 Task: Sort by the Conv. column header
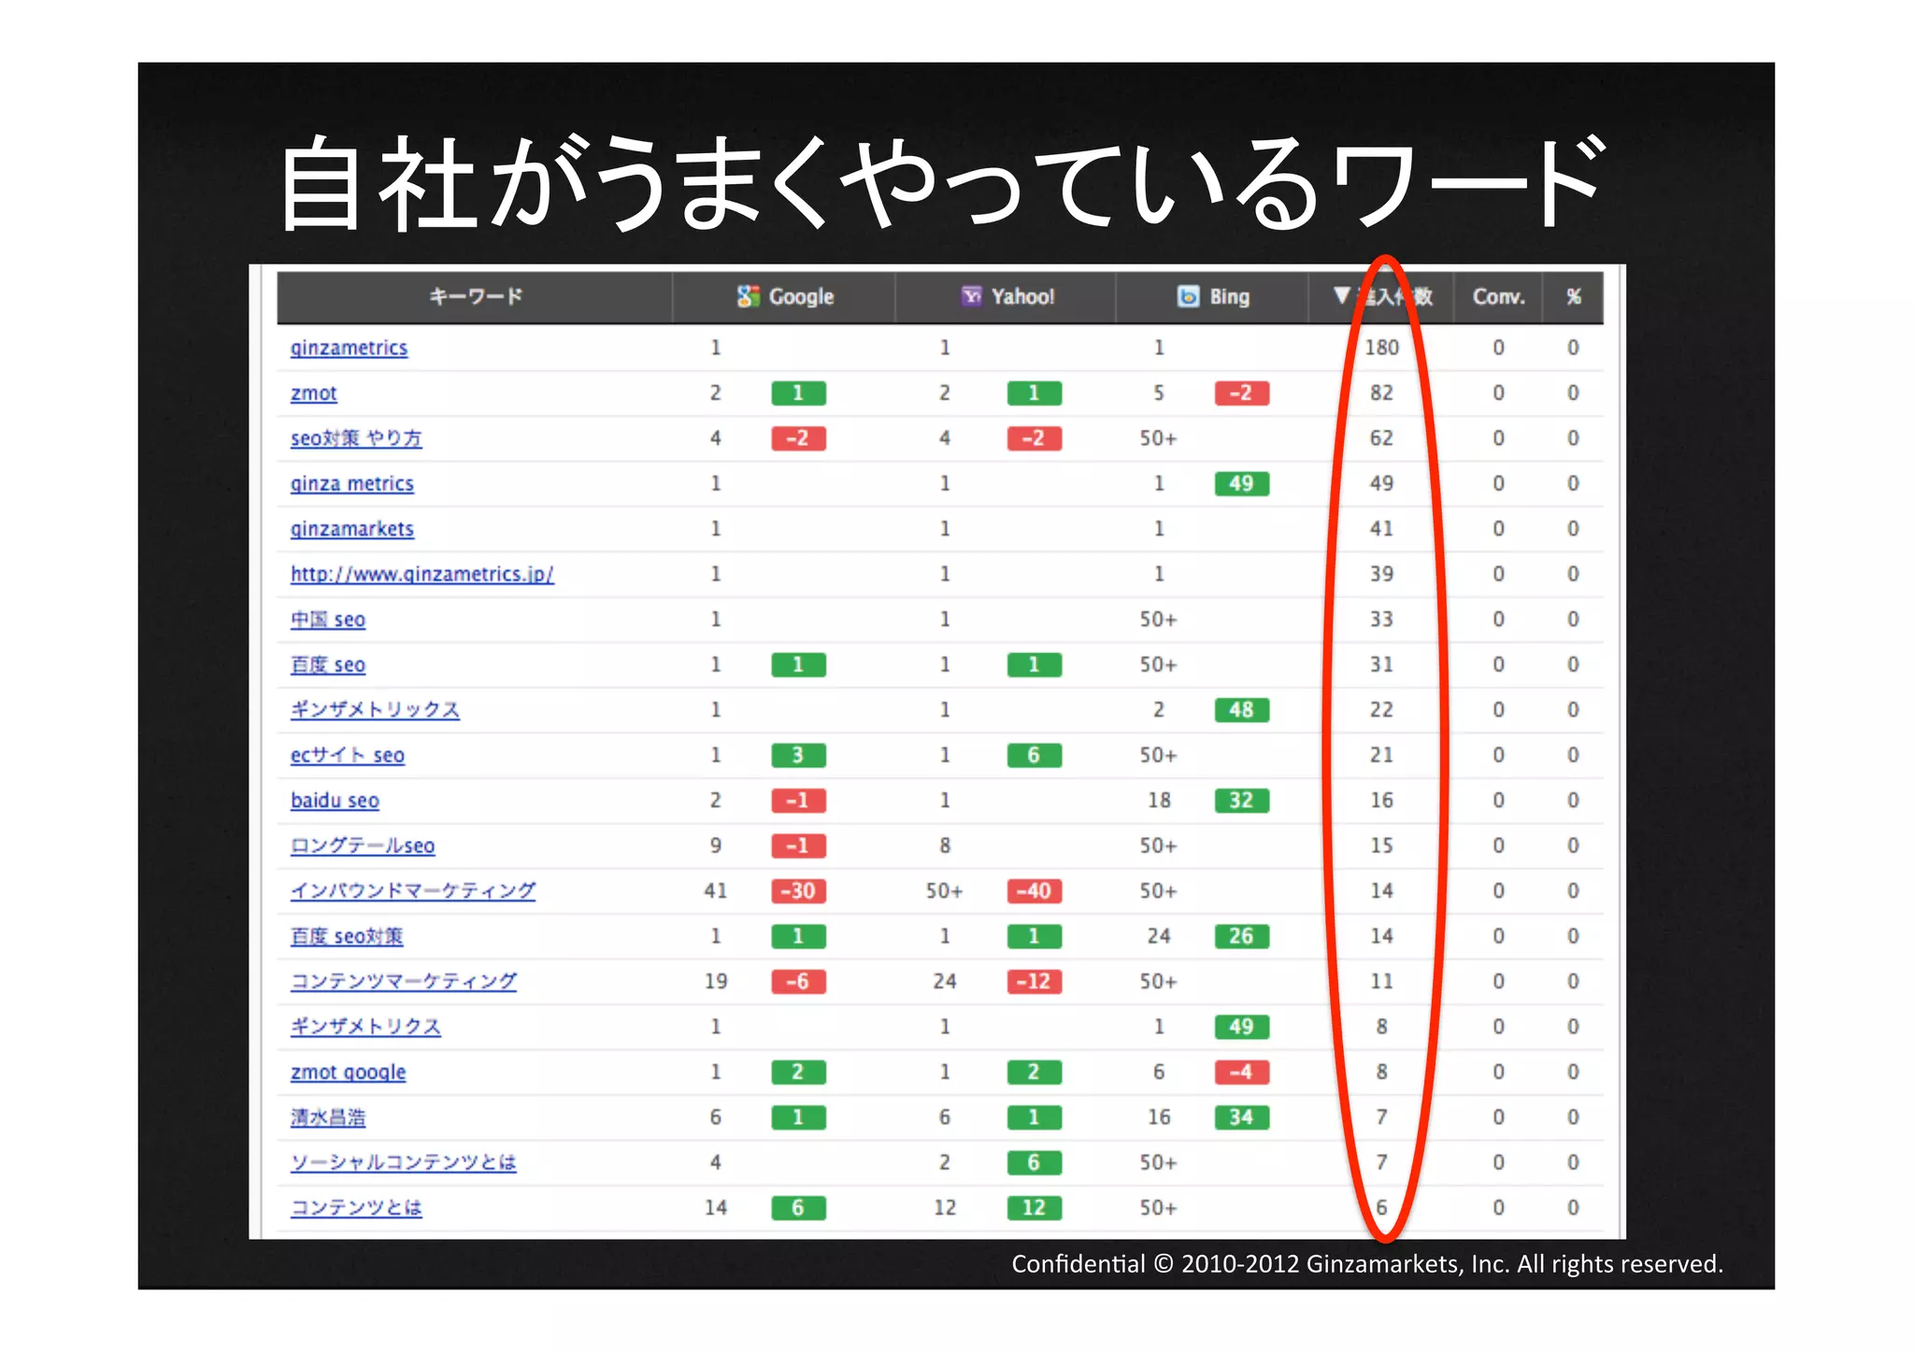(1498, 297)
